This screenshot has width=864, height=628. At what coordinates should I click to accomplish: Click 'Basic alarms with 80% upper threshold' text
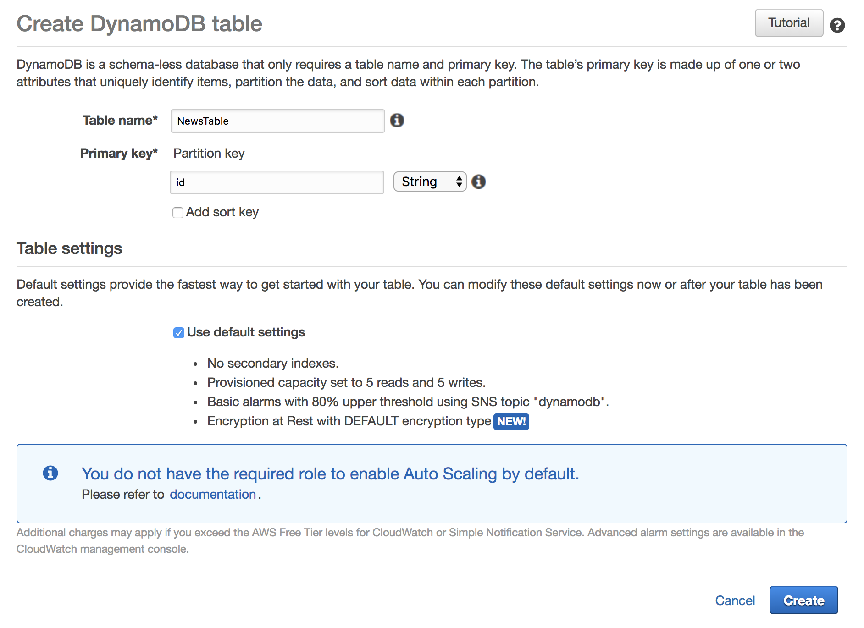[x=408, y=402]
